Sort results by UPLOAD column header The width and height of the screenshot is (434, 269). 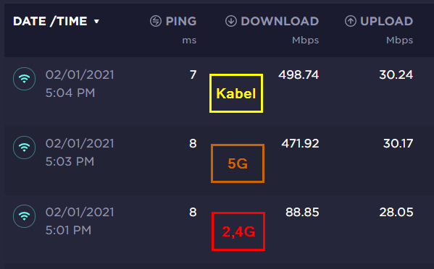387,21
